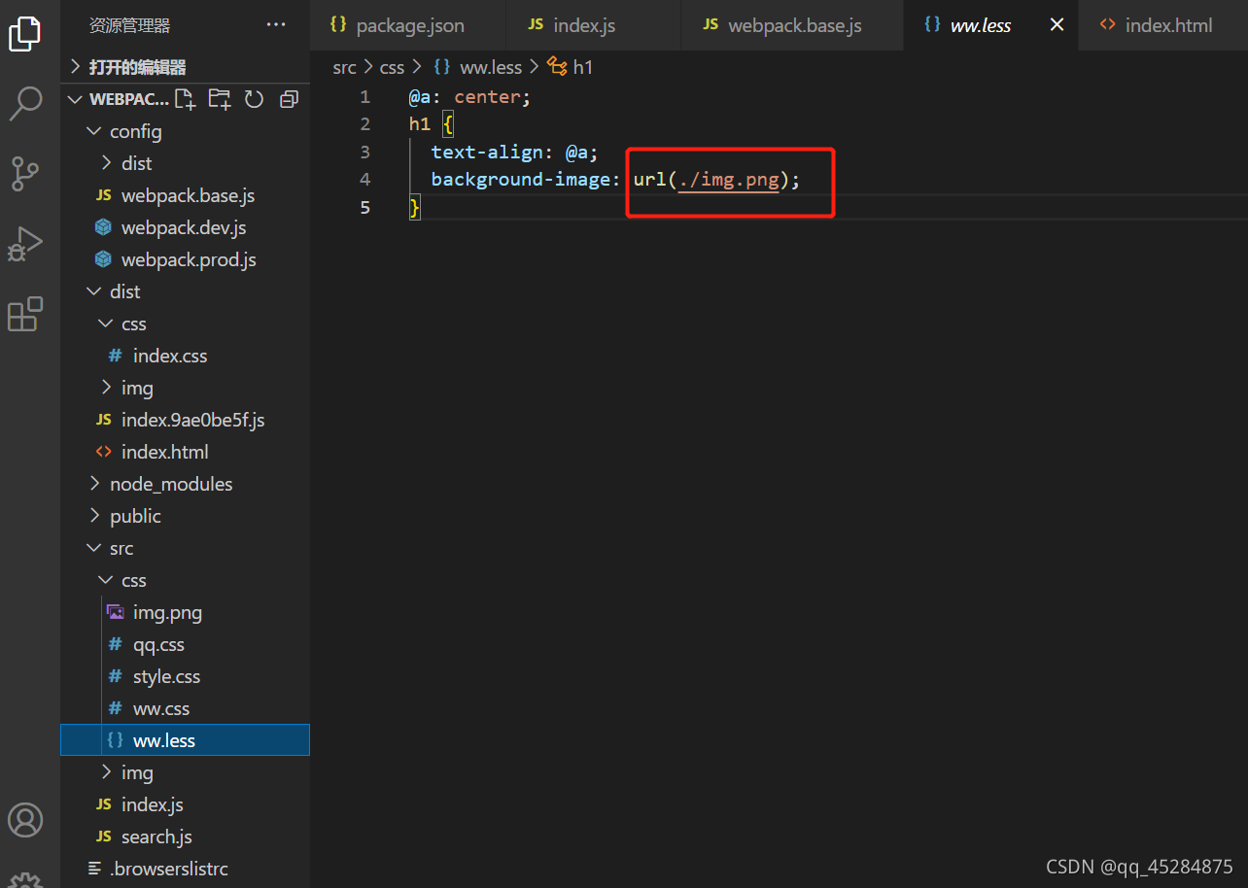Open the Run and Debug icon
The image size is (1248, 888).
click(x=25, y=243)
